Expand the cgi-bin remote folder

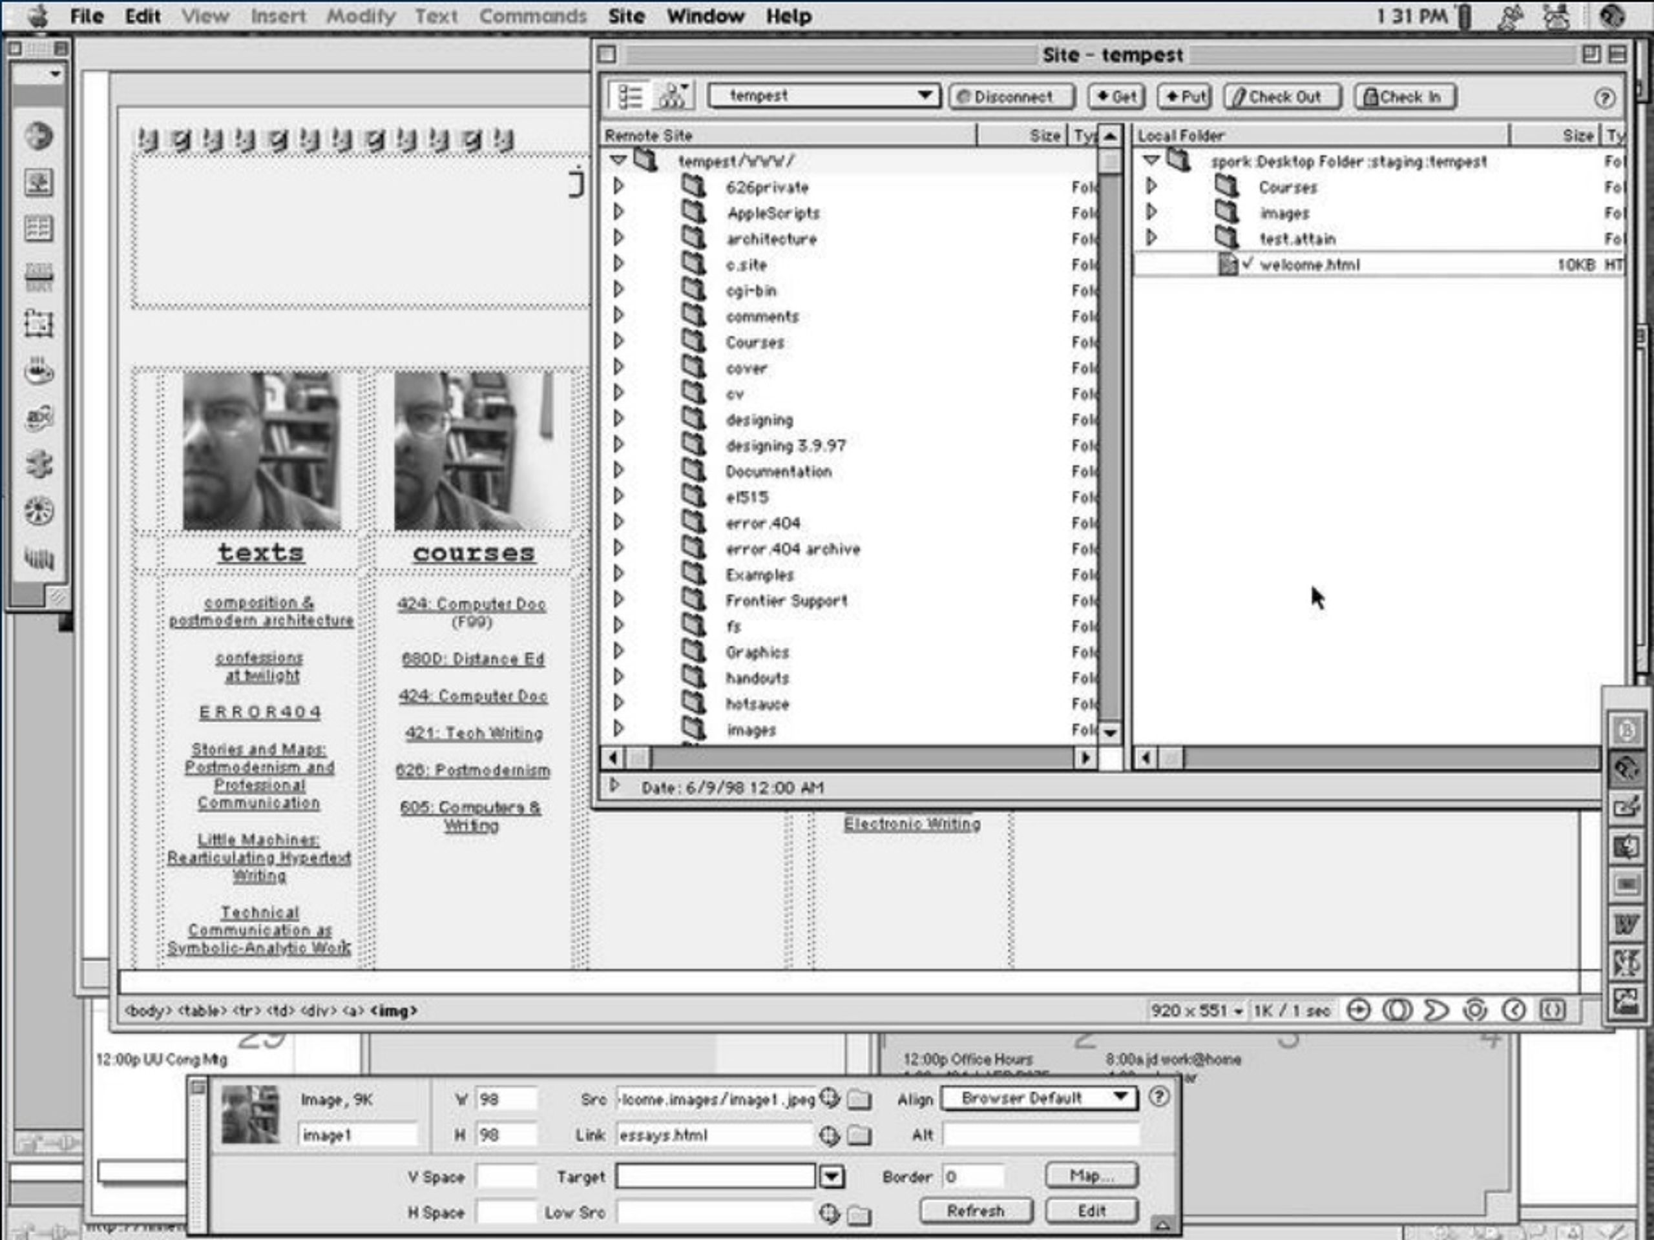click(618, 289)
